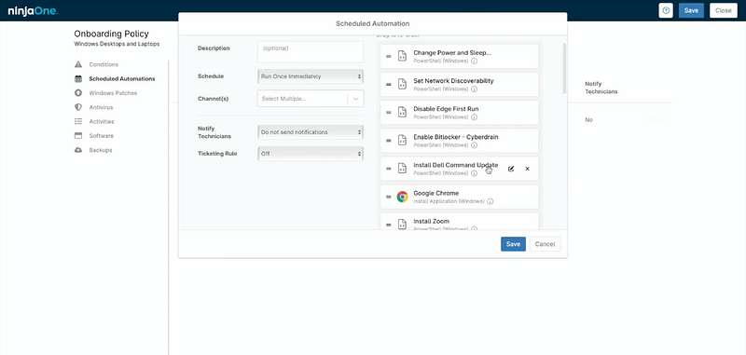The image size is (746, 355).
Task: Click the Change Power and Sleep title
Action: pyautogui.click(x=452, y=53)
